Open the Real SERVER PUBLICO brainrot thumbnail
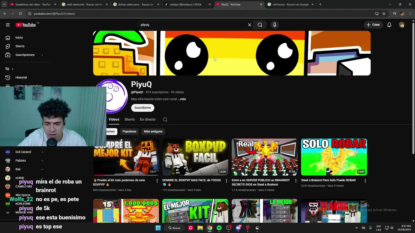The width and height of the screenshot is (415, 233). click(x=265, y=157)
